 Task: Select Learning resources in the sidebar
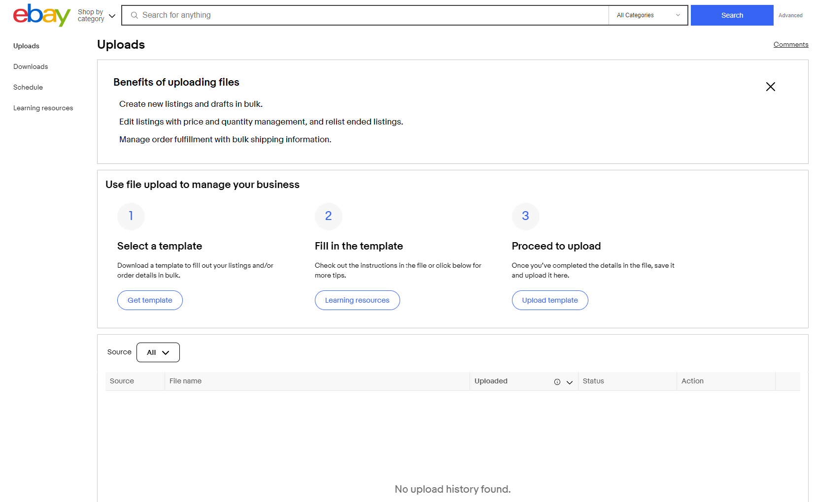pos(43,108)
